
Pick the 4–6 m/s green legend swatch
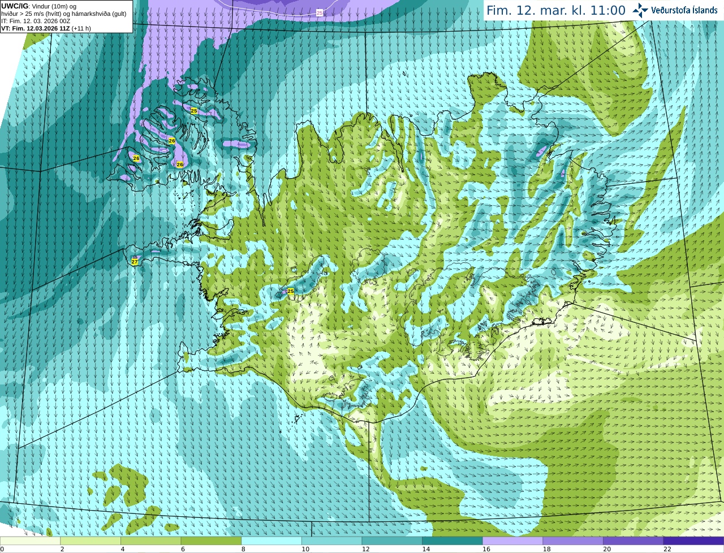tap(151, 541)
